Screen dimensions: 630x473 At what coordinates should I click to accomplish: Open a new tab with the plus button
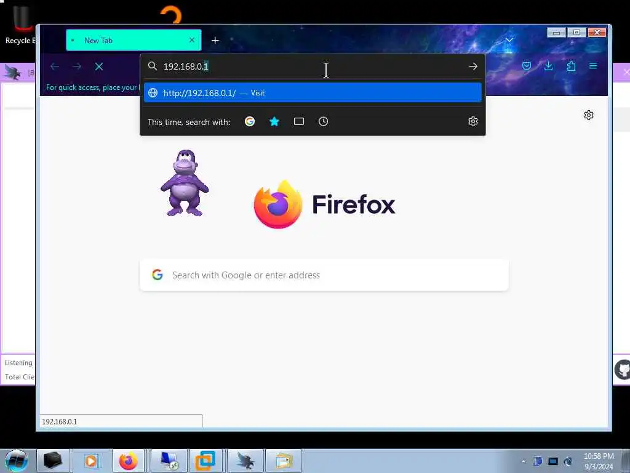[215, 40]
